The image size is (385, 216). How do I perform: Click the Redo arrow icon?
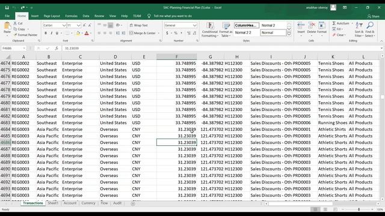pos(23,8)
